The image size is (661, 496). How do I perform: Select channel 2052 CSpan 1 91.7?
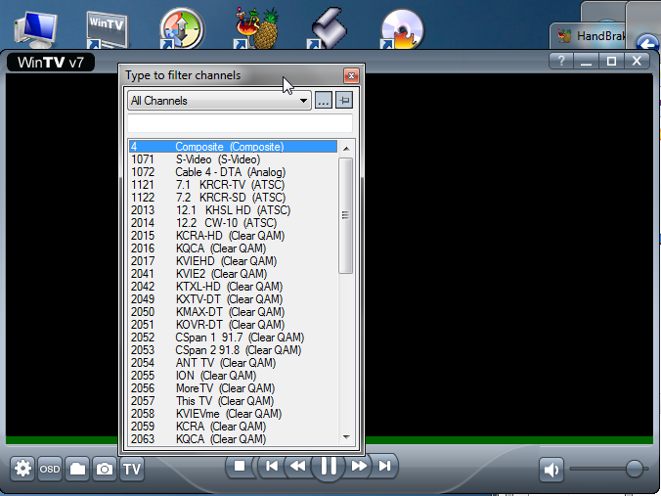(x=233, y=338)
